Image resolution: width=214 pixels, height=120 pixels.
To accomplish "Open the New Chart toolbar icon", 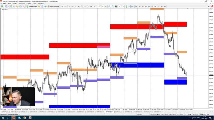I will 2,6.
